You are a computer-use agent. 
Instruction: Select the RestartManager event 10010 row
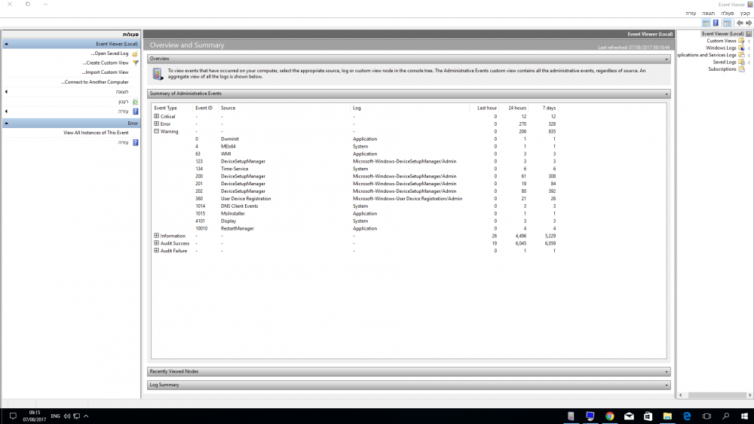tap(355, 228)
